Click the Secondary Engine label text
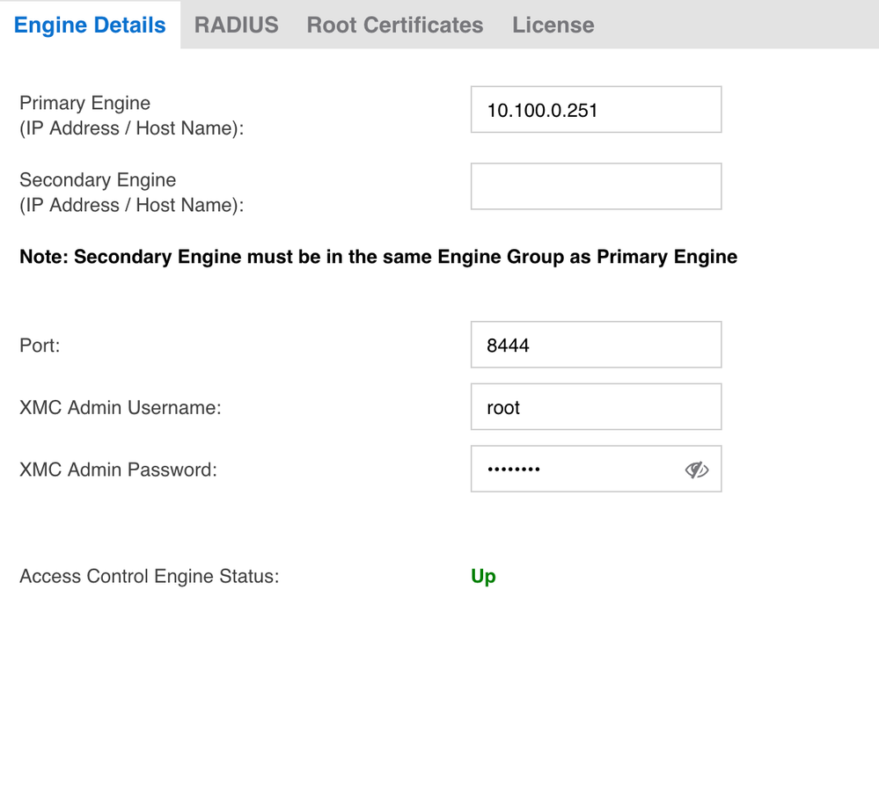 pyautogui.click(x=98, y=180)
